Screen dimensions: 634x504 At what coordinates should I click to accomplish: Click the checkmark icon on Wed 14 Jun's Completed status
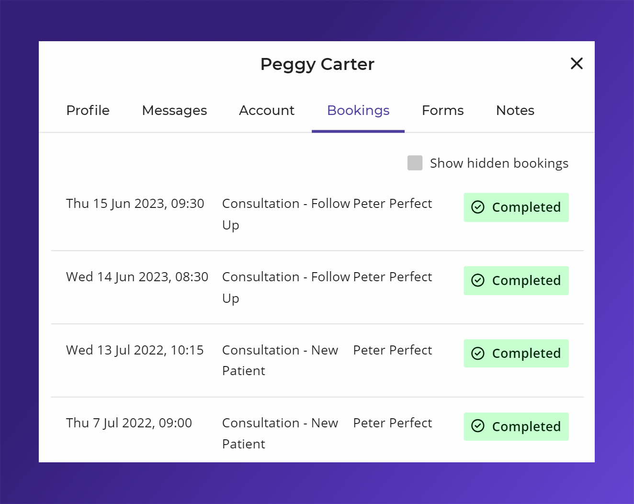478,280
